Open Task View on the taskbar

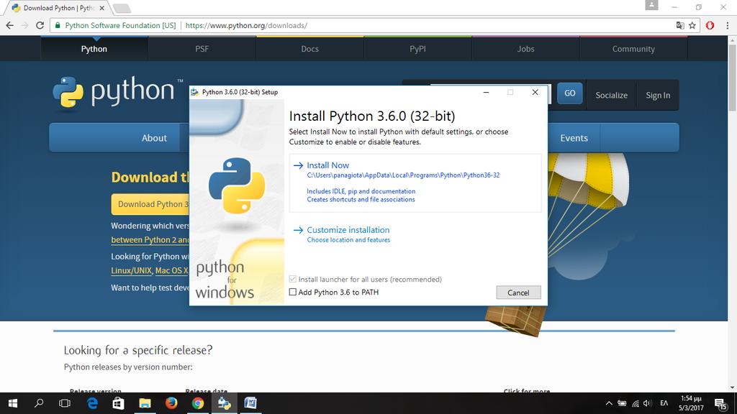65,403
